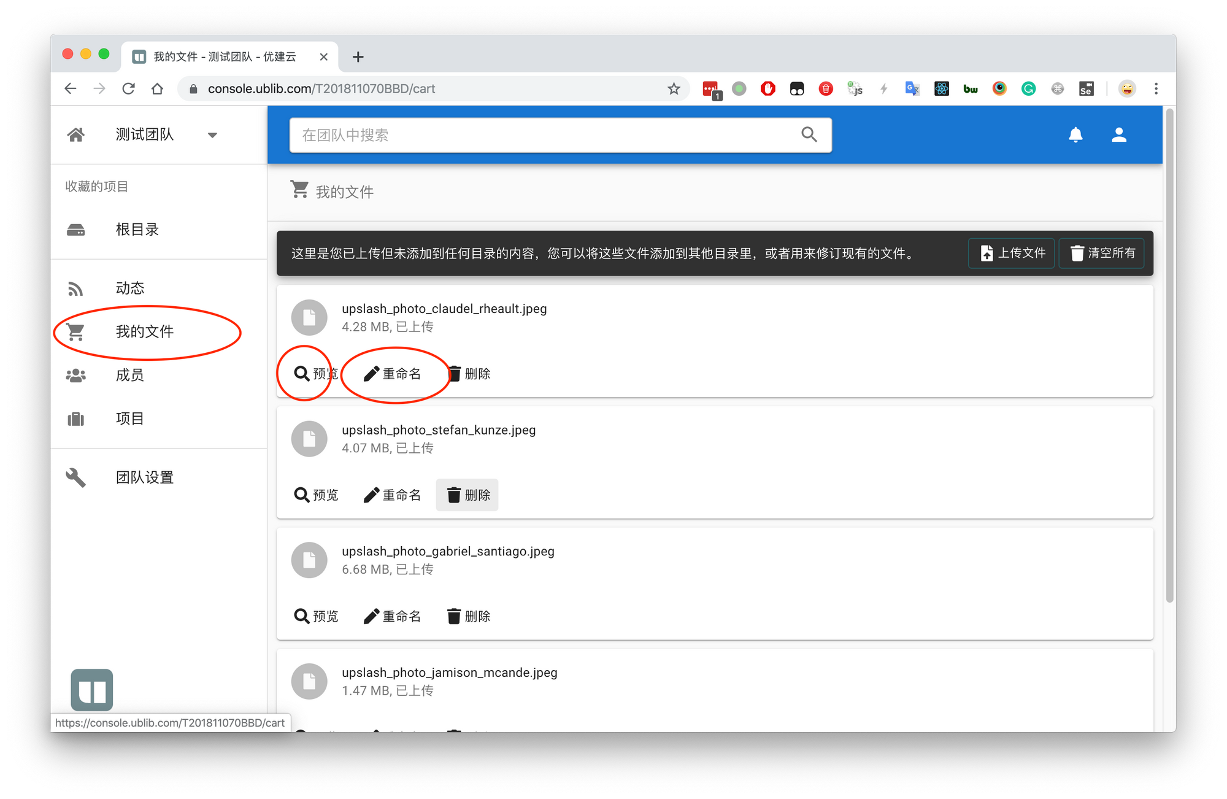Open 团队设置 in the sidebar
The width and height of the screenshot is (1227, 799).
click(145, 477)
